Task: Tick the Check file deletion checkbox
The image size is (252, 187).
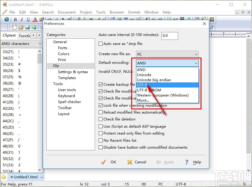Action: 101,119
